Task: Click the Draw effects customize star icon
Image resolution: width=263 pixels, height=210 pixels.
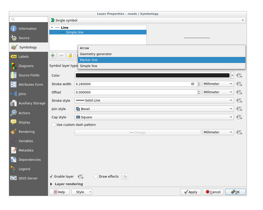Action: [125, 177]
